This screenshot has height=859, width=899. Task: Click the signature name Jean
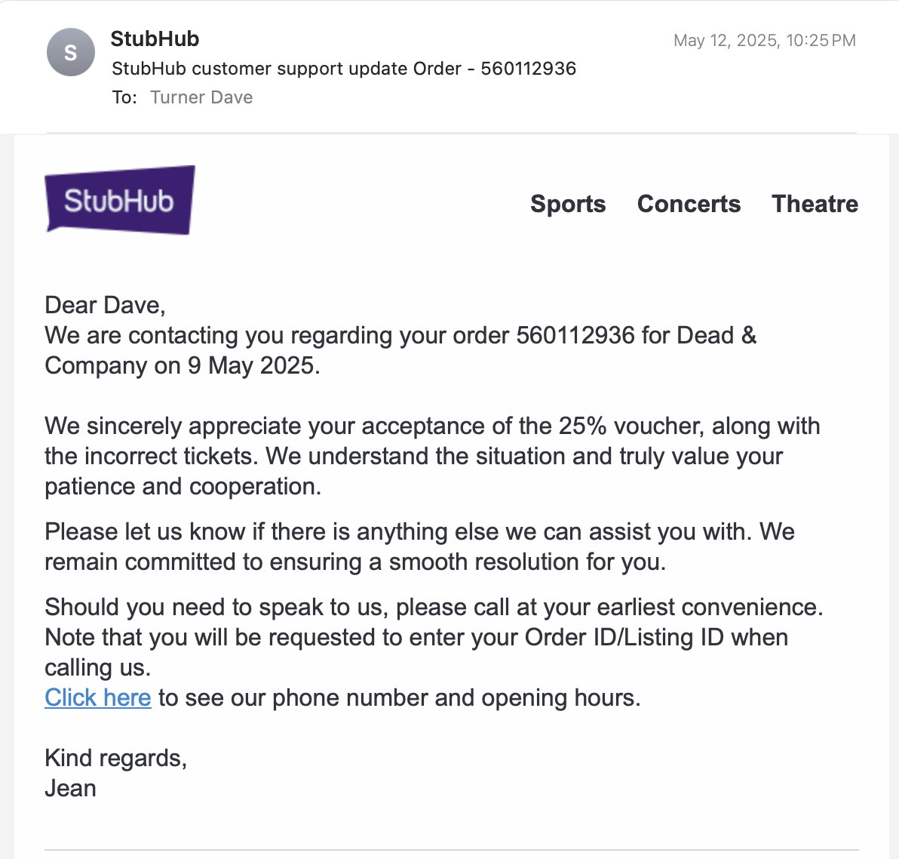click(71, 788)
